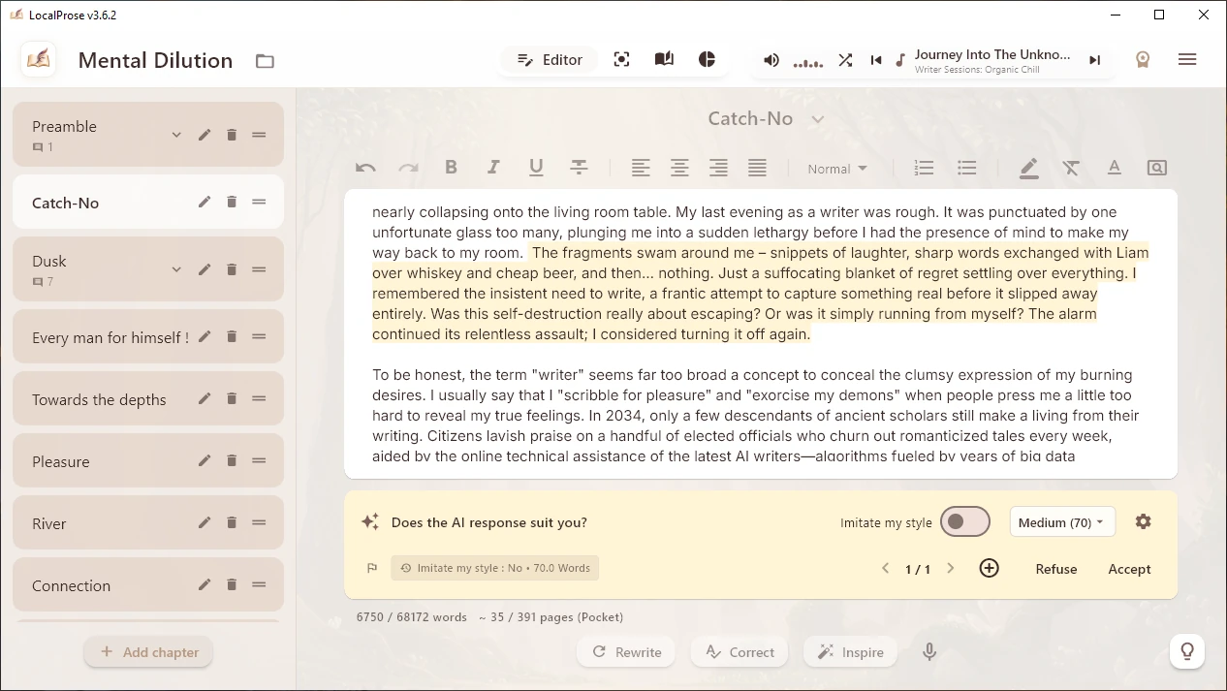The width and height of the screenshot is (1227, 691).
Task: Edit the Catch-No chapter title
Action: [x=204, y=202]
